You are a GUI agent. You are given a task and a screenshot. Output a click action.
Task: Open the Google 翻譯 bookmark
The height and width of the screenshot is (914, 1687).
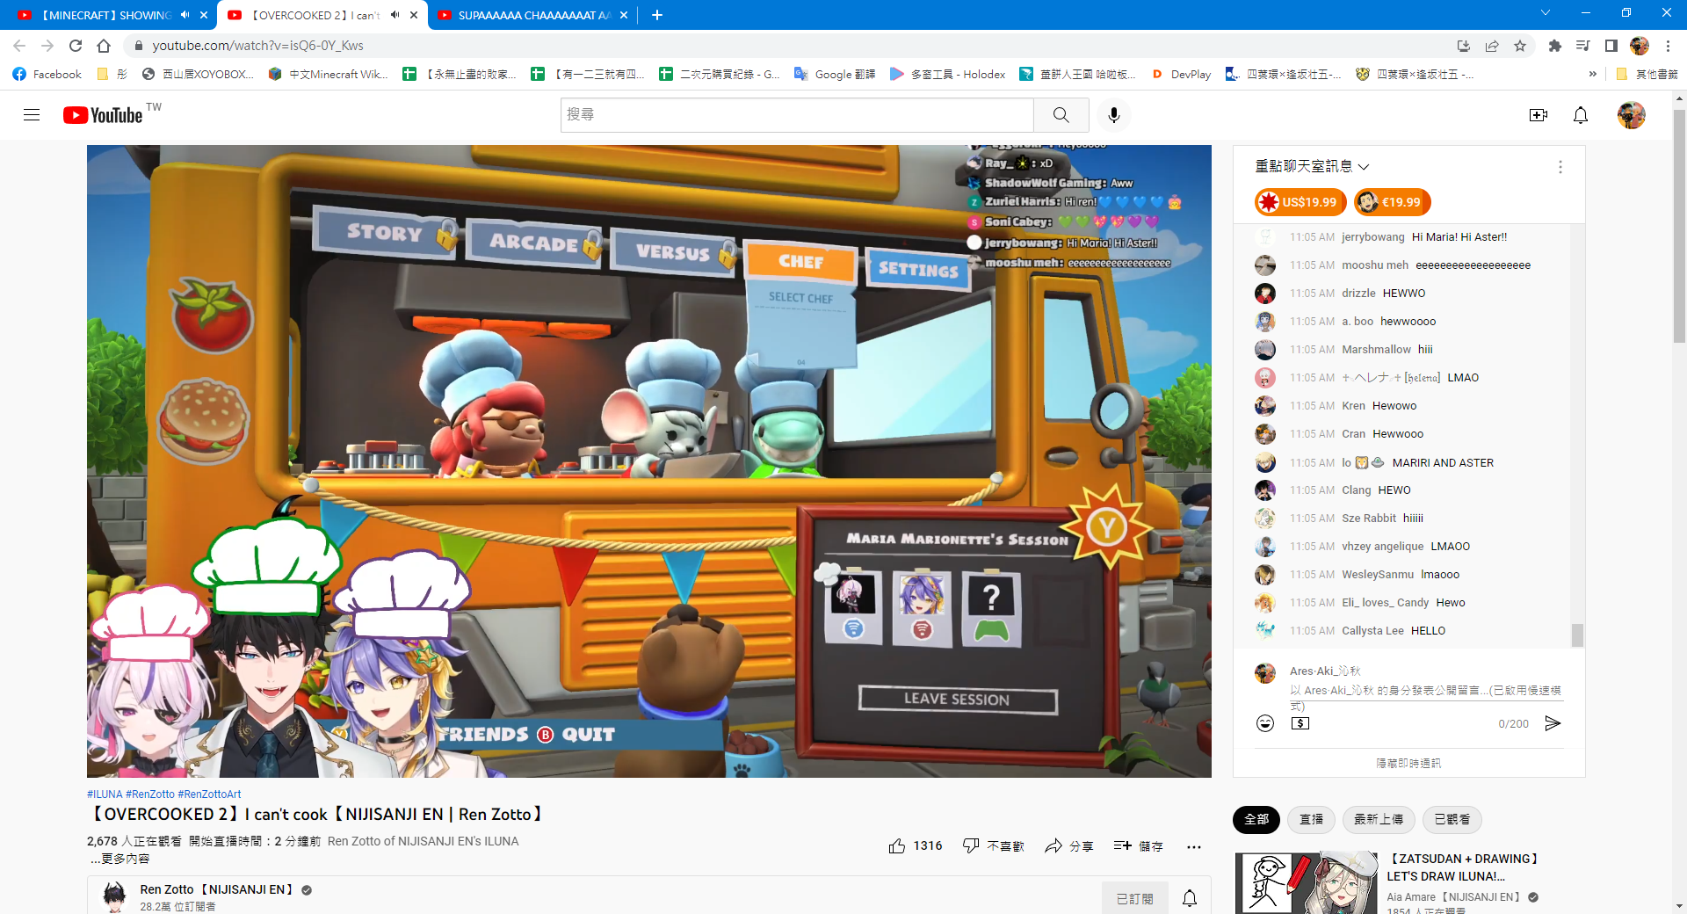(835, 74)
